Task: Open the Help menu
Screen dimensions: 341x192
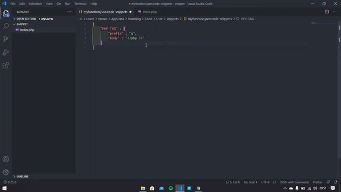Action: (94, 4)
